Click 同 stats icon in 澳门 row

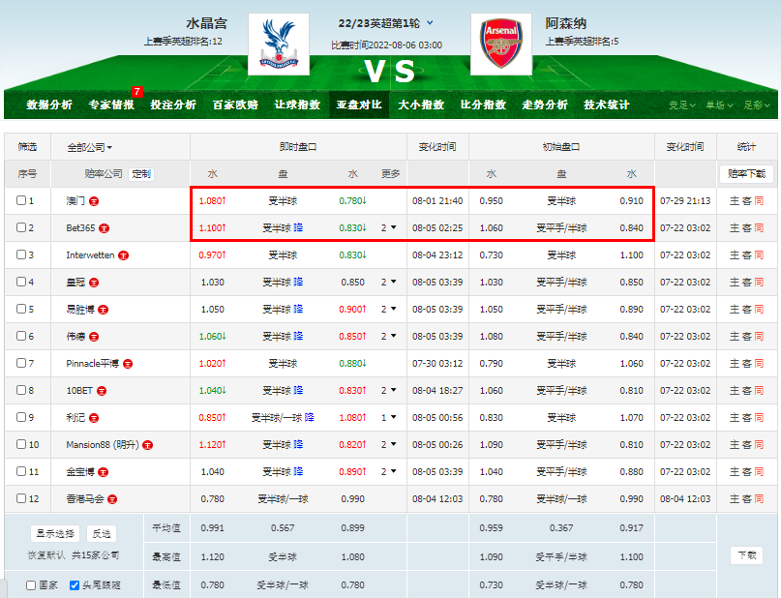[x=759, y=200]
